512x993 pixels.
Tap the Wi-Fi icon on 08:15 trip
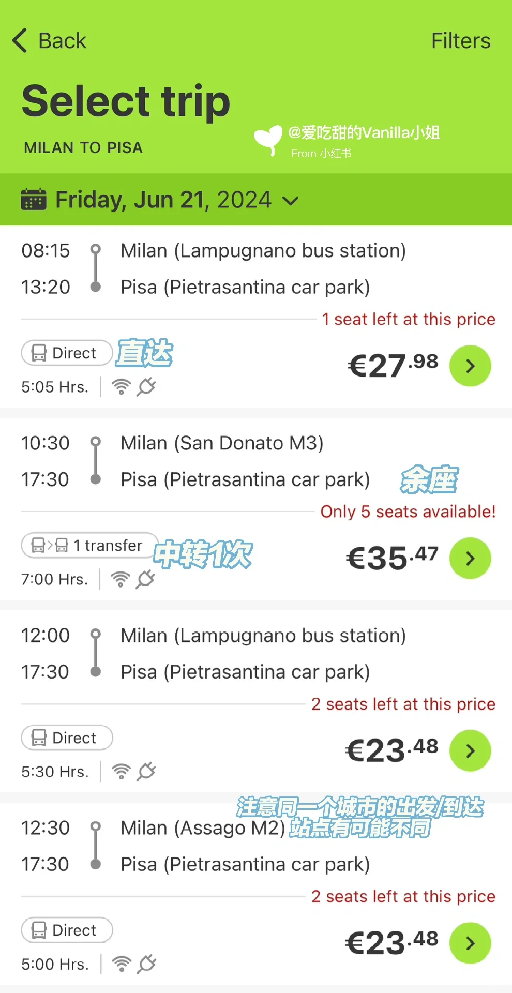[x=122, y=387]
